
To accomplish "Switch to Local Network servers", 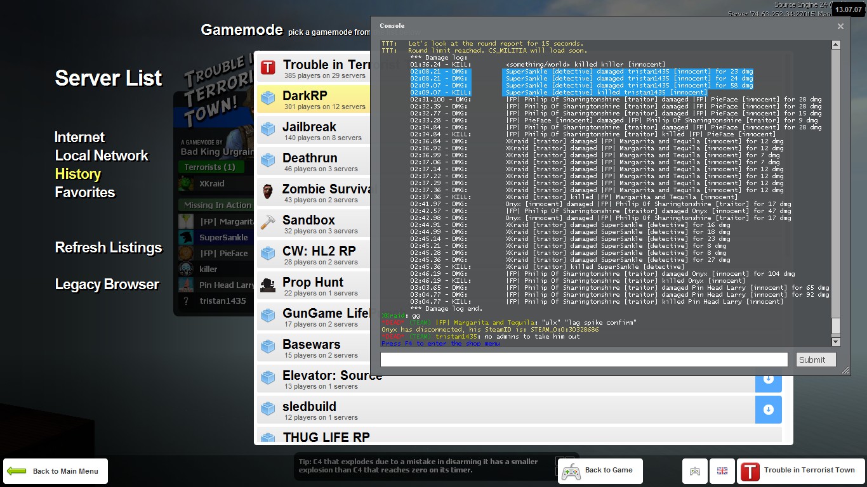I will 102,155.
